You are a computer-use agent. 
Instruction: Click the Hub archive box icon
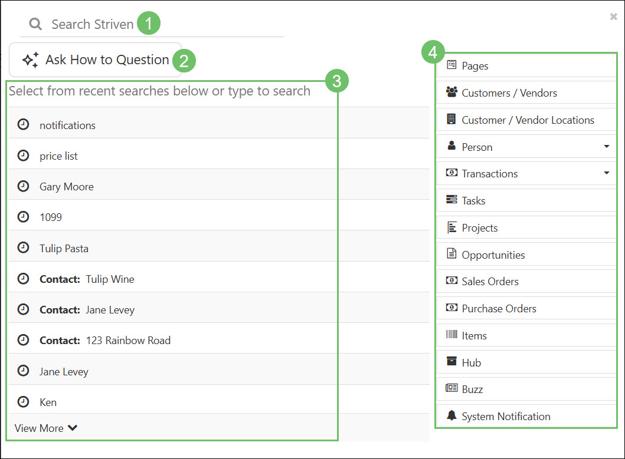click(451, 361)
